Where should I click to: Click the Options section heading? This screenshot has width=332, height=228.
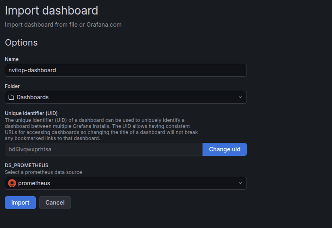[x=21, y=43]
